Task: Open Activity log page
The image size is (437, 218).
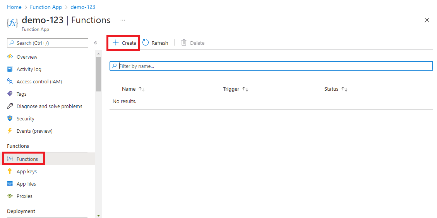Action: click(29, 69)
